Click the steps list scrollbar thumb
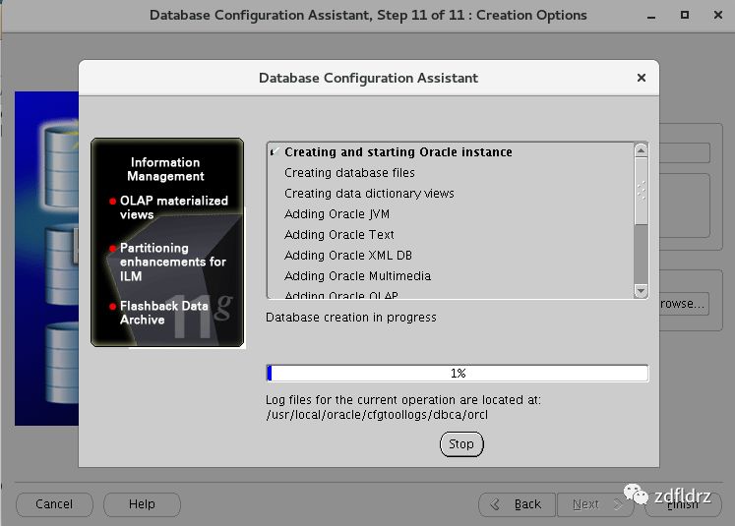 coord(641,191)
